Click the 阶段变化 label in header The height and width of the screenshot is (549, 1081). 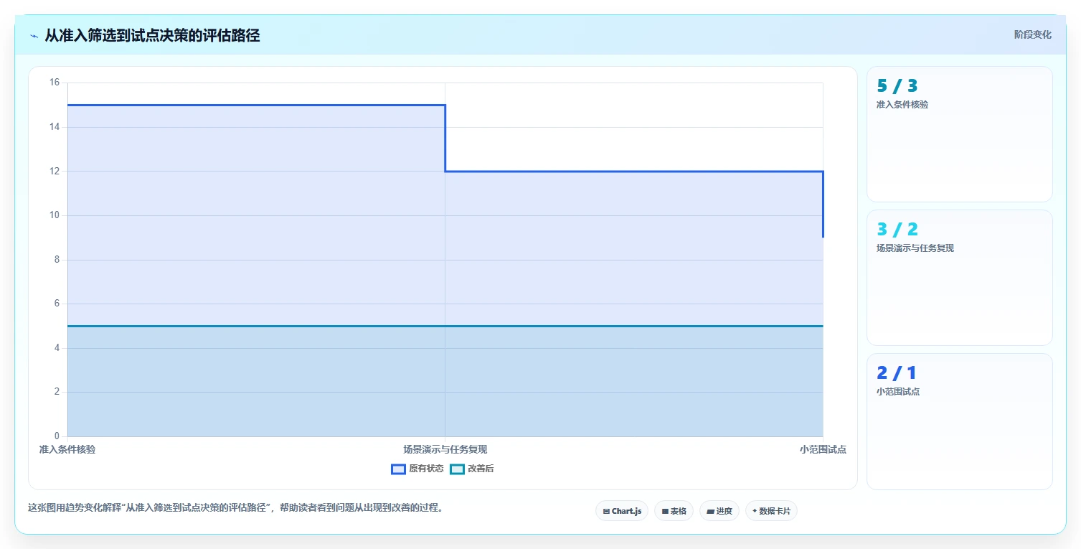(x=1033, y=34)
